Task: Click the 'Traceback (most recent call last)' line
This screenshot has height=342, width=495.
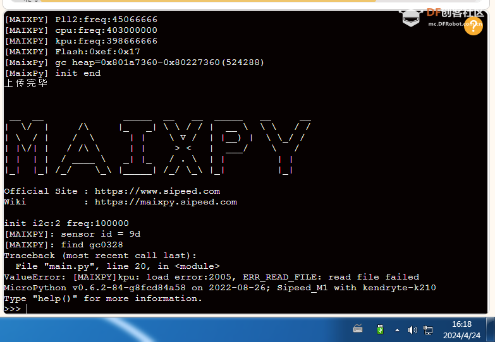Action: tap(100, 256)
